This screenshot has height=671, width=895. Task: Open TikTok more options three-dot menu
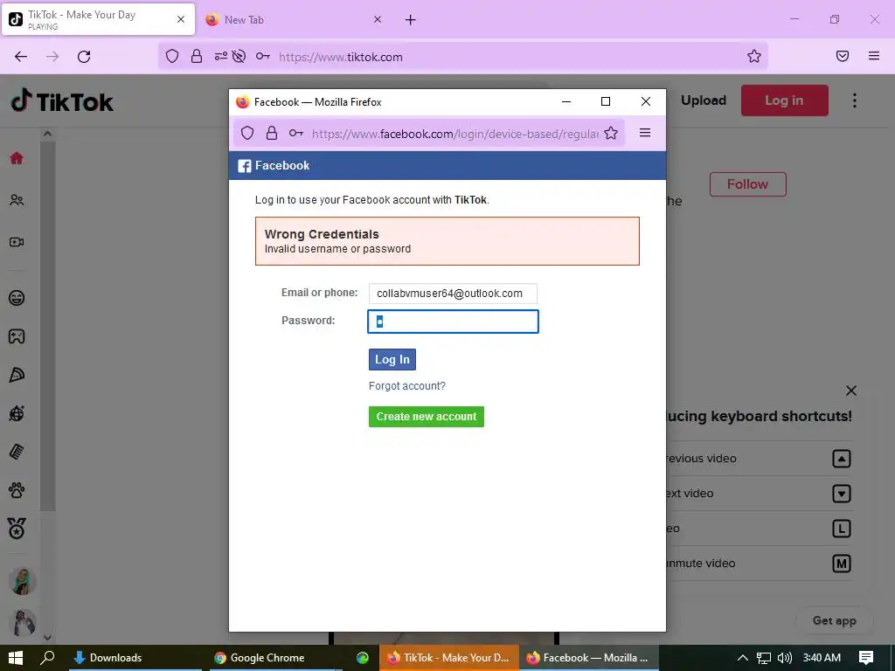coord(855,100)
